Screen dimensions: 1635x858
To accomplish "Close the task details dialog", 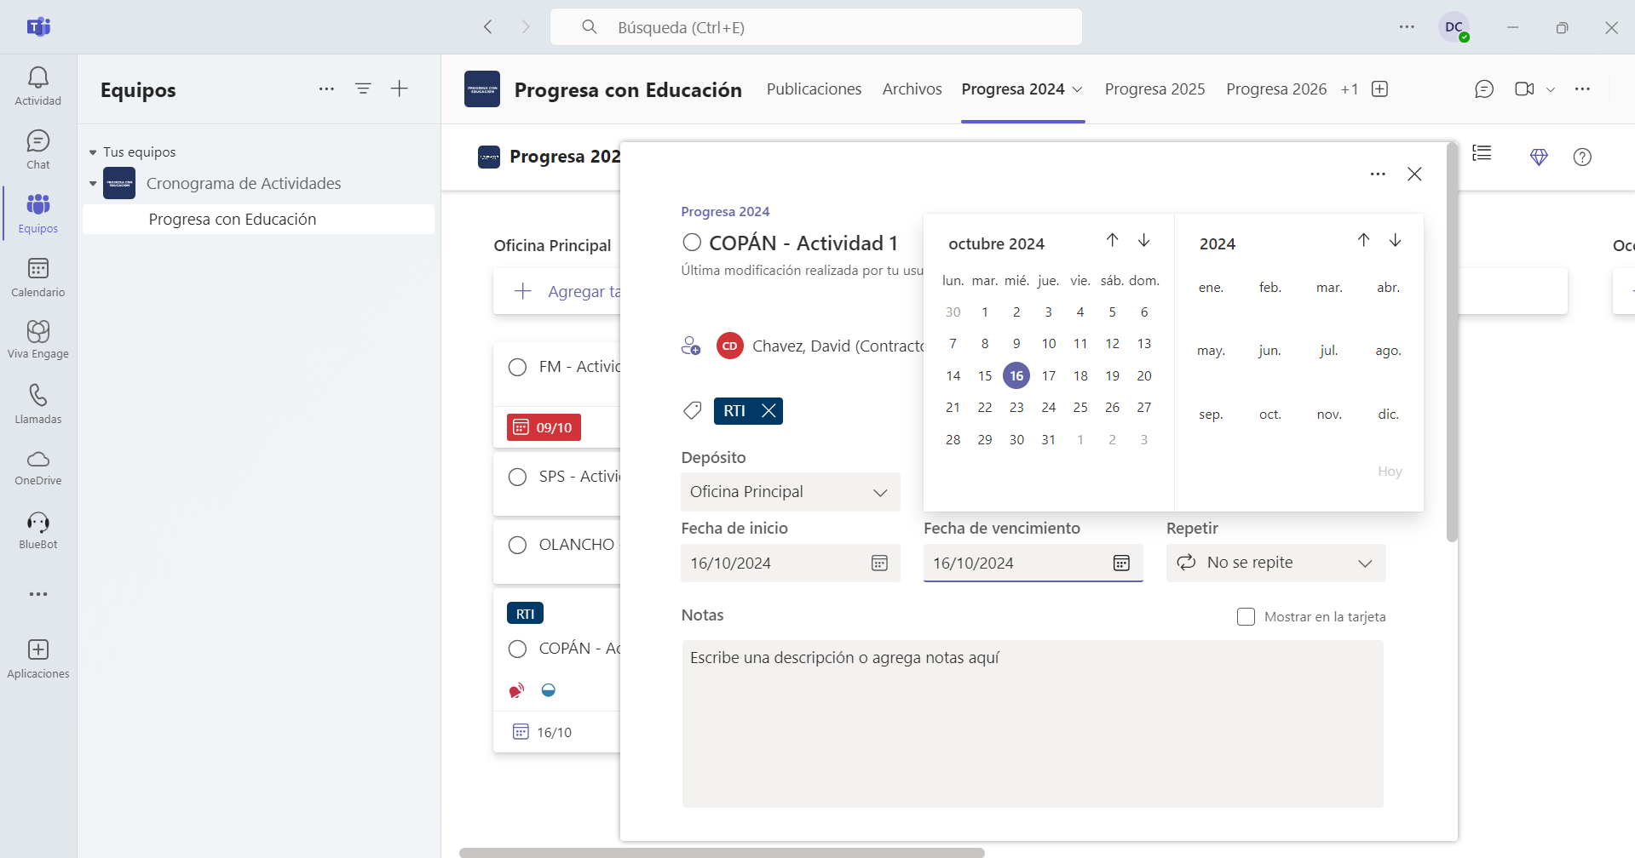I will [x=1414, y=174].
